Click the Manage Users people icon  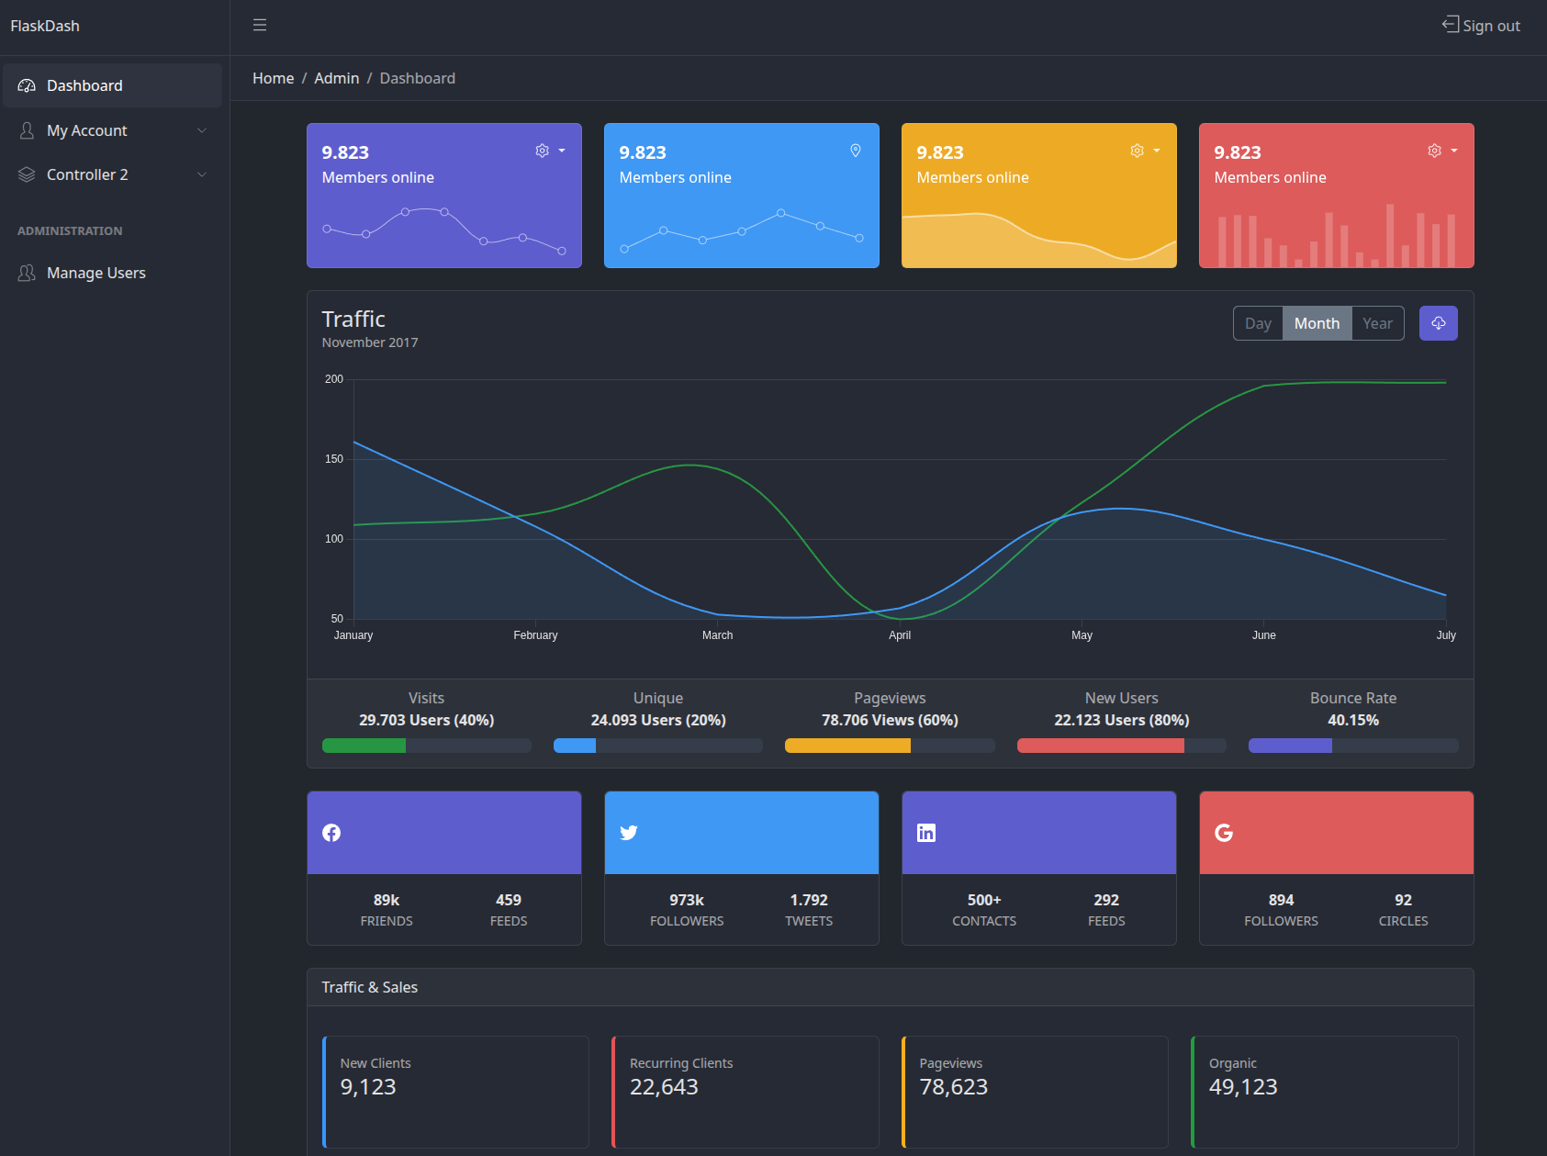pos(28,273)
